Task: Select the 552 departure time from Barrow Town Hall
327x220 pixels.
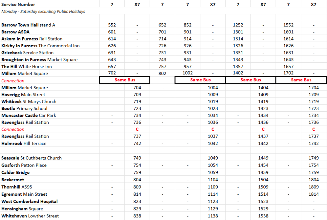Action: tap(112, 25)
